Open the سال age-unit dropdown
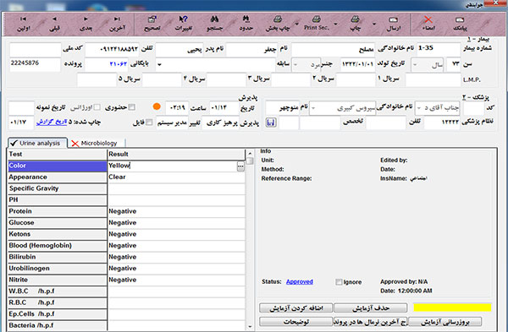 coord(415,65)
